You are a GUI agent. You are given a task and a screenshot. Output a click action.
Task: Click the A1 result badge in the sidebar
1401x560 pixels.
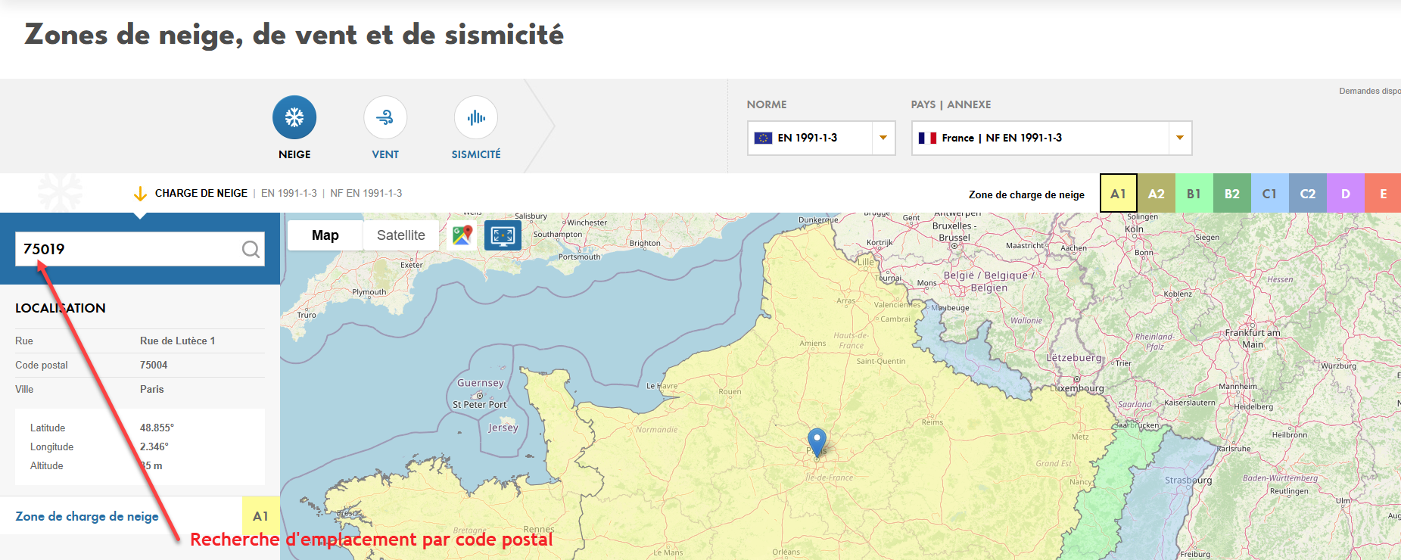click(261, 516)
